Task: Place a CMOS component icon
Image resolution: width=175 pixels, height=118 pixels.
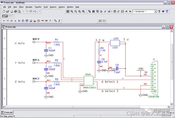Action: (x=27, y=21)
